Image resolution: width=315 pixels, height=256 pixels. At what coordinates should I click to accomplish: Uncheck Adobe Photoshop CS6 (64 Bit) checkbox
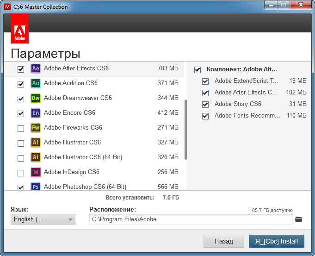click(x=21, y=187)
